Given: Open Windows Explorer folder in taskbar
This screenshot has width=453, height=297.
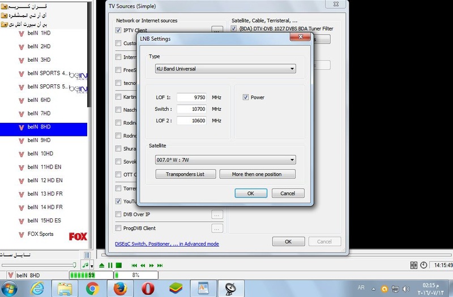Looking at the screenshot, I should click(65, 289).
